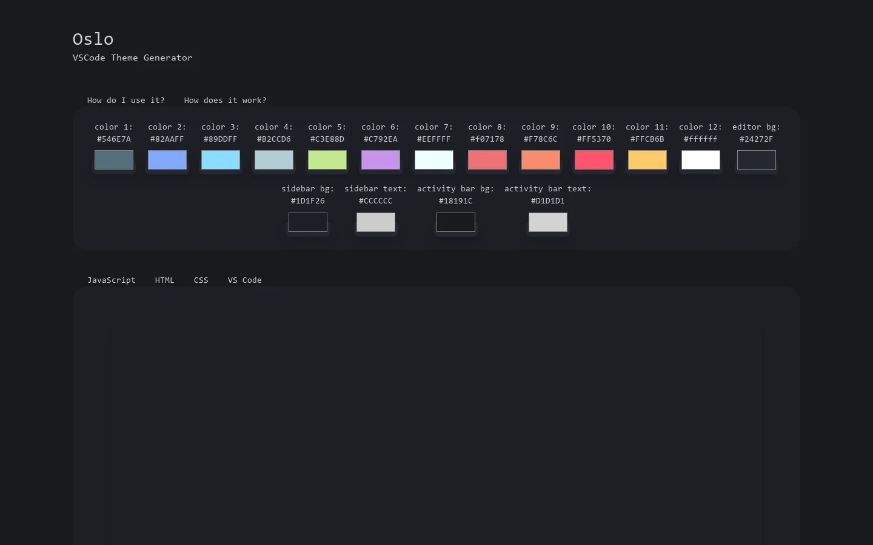Click the hex value #24272F
Viewport: 873px width, 545px height.
(x=757, y=139)
